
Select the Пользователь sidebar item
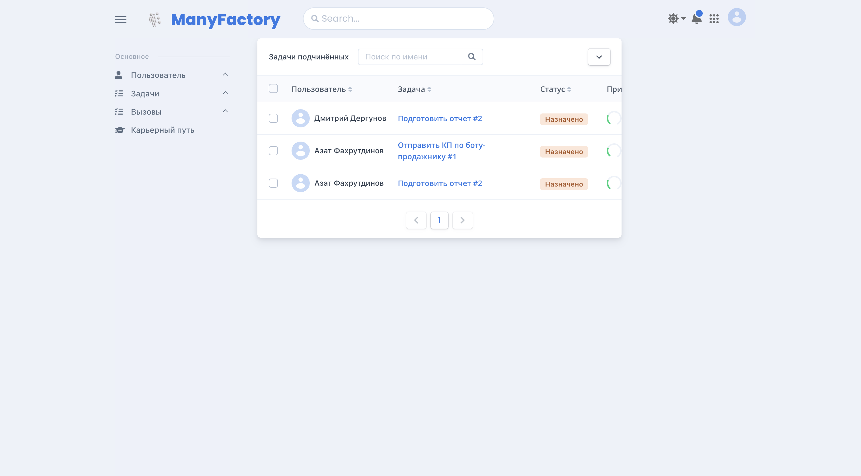point(158,75)
